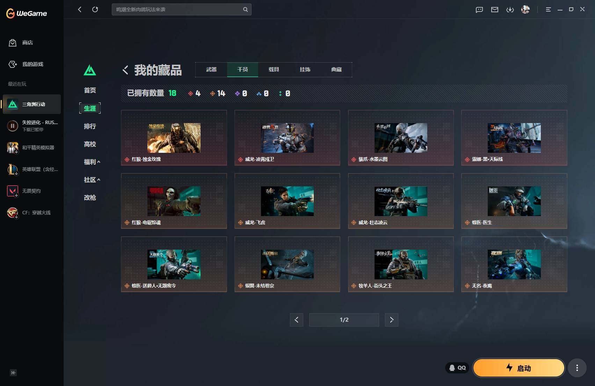595x386 pixels.
Task: Click the green rarity count 0
Action: (284, 93)
